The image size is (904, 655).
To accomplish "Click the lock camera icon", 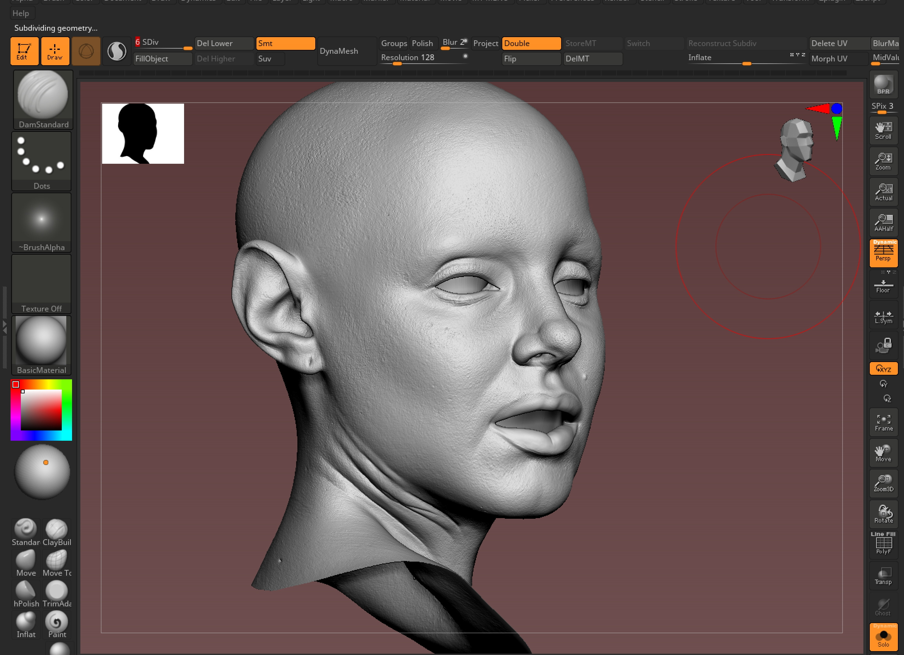I will pyautogui.click(x=883, y=345).
